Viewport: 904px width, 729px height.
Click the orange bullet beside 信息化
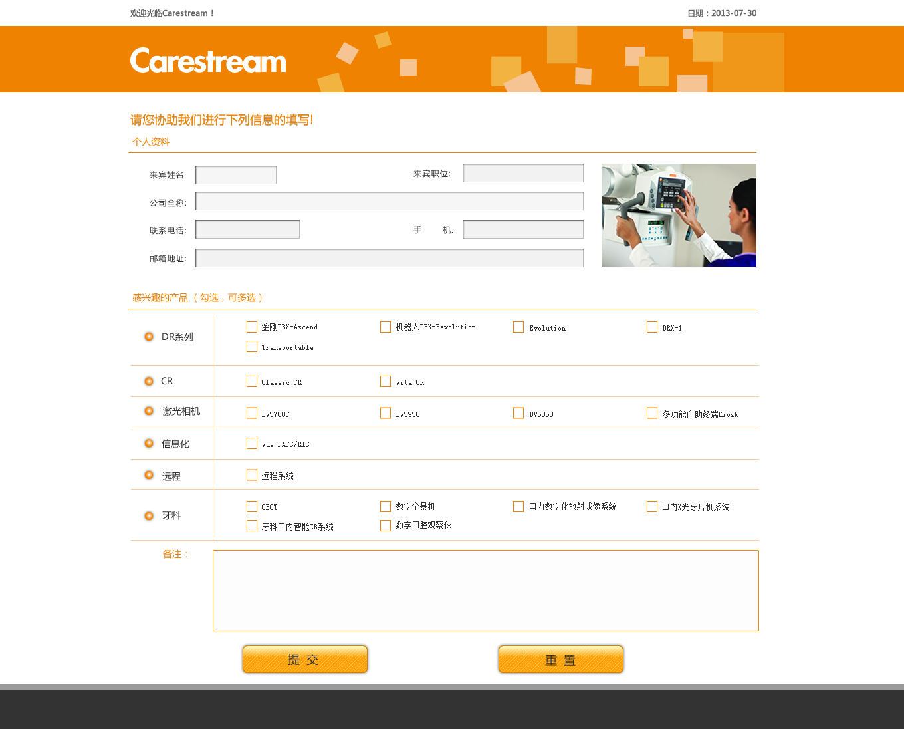point(149,443)
